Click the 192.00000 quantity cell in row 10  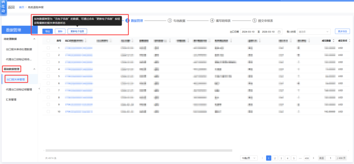330,112
